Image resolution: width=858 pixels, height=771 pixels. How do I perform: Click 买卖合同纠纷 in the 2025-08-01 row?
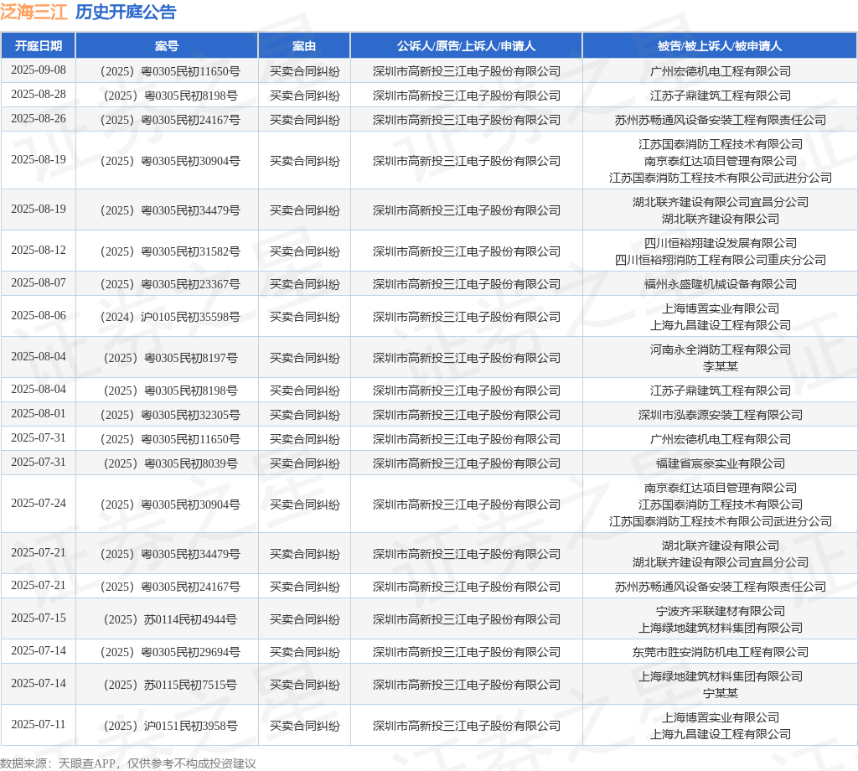[304, 416]
